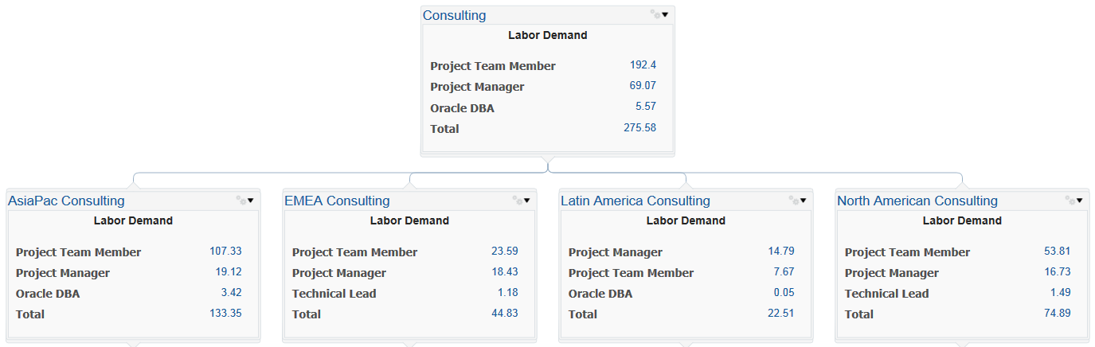Expand children below North American Consulting node
Screen dimensions: 1095x347
962,344
